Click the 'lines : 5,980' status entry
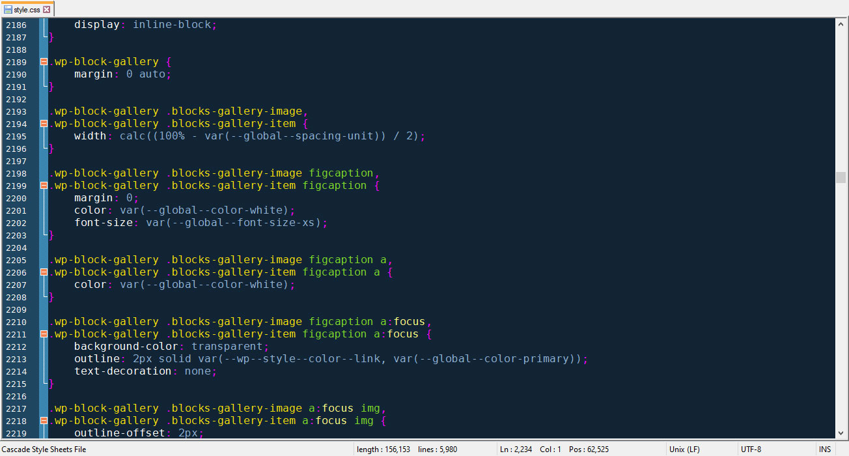 [438, 449]
